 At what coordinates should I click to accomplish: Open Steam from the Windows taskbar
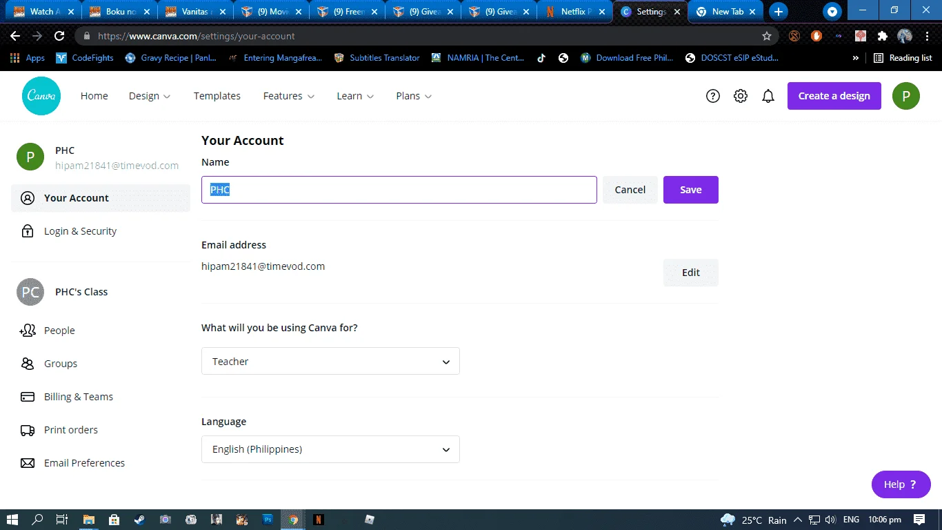click(x=139, y=520)
